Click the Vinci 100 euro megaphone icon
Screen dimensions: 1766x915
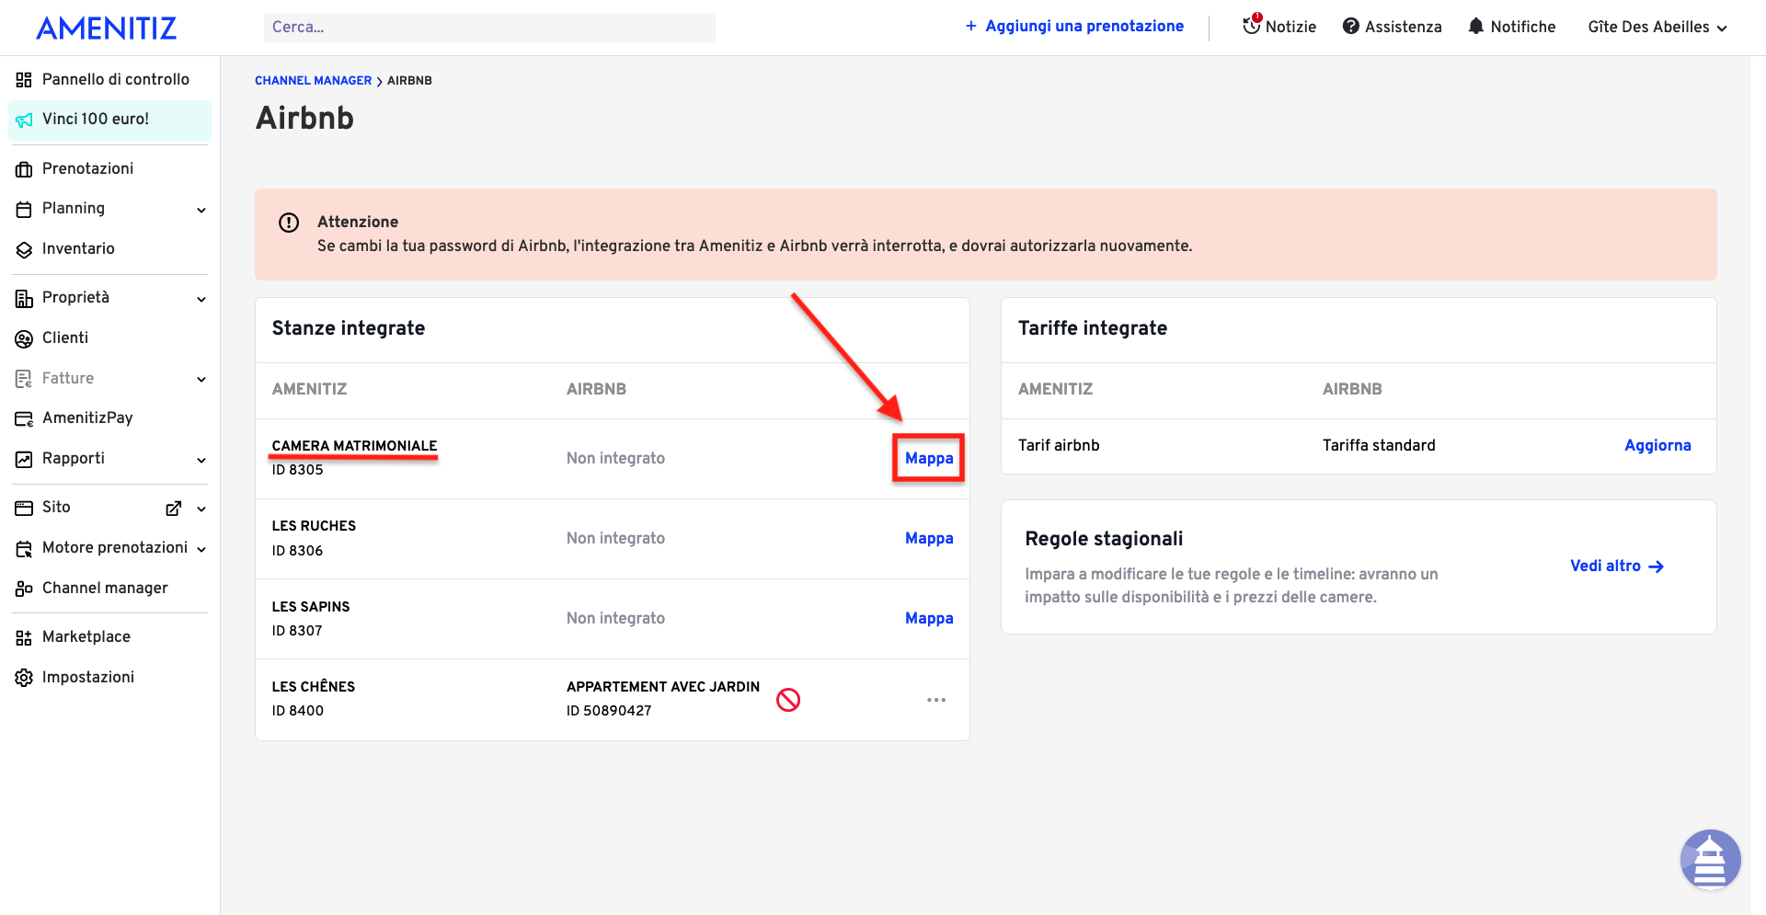[x=24, y=120]
